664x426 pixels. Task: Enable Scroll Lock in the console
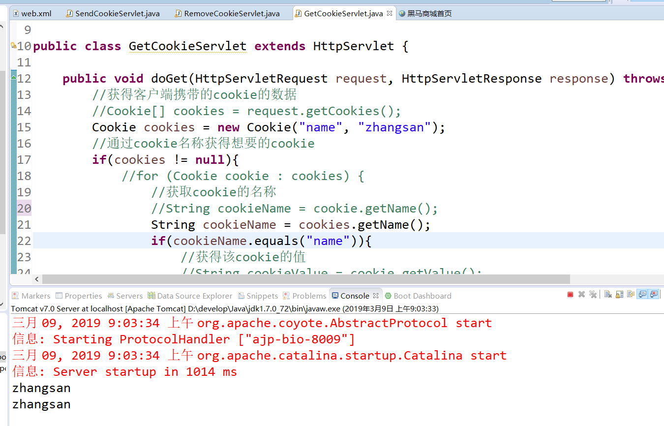pos(619,295)
